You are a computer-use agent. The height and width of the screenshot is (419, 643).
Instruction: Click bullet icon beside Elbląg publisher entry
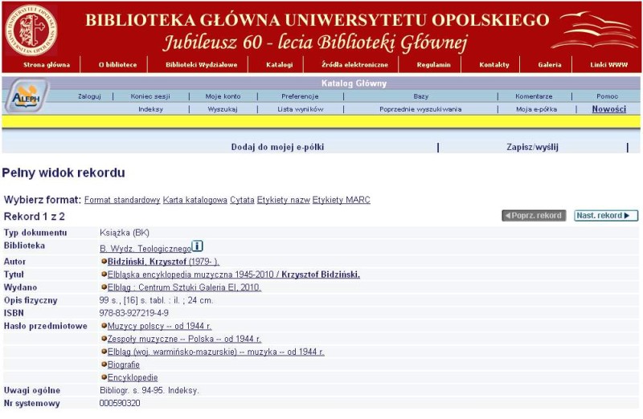point(104,287)
